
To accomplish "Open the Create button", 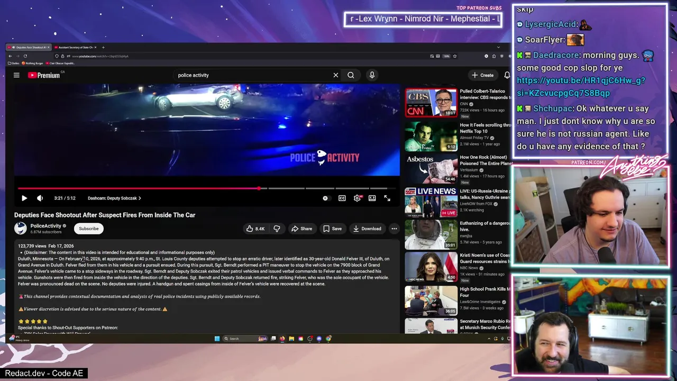I will (x=483, y=75).
